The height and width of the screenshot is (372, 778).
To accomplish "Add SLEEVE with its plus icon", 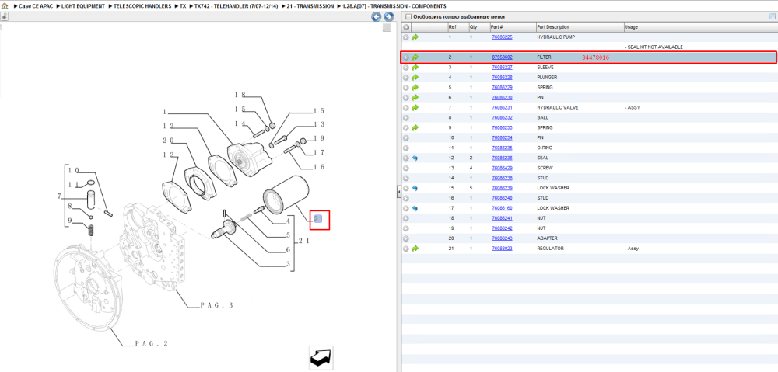I will coord(406,68).
